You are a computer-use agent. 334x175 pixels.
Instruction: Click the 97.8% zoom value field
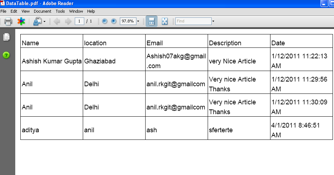(128, 21)
